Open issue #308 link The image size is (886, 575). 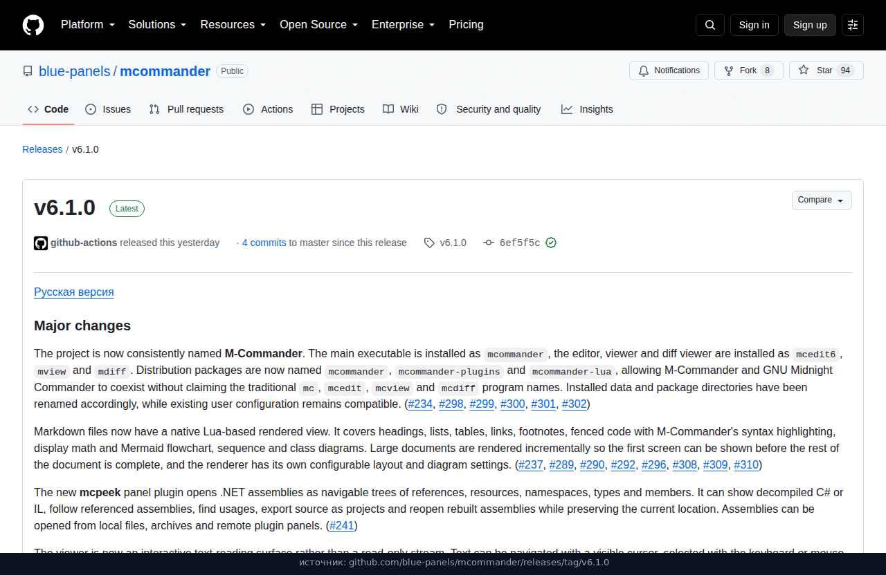(x=685, y=465)
